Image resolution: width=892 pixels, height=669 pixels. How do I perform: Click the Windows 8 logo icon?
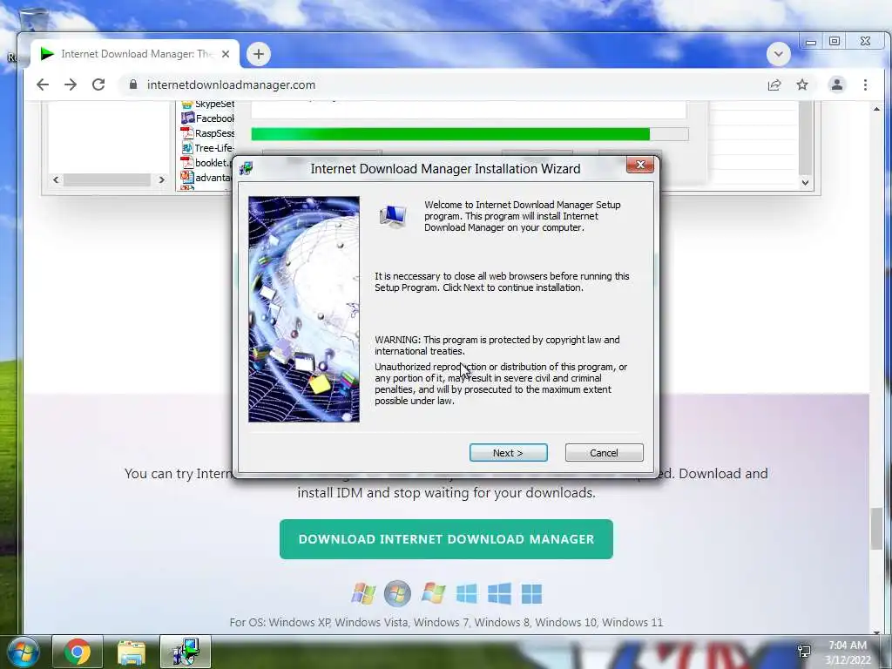pos(467,593)
